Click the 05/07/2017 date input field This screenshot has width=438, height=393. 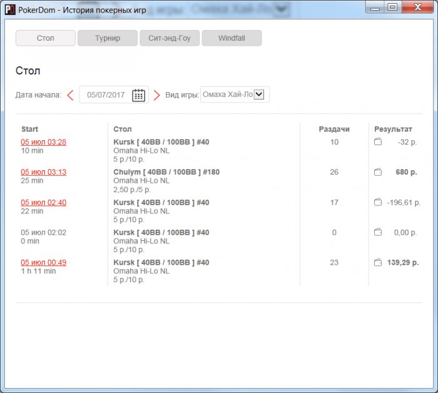click(x=114, y=94)
